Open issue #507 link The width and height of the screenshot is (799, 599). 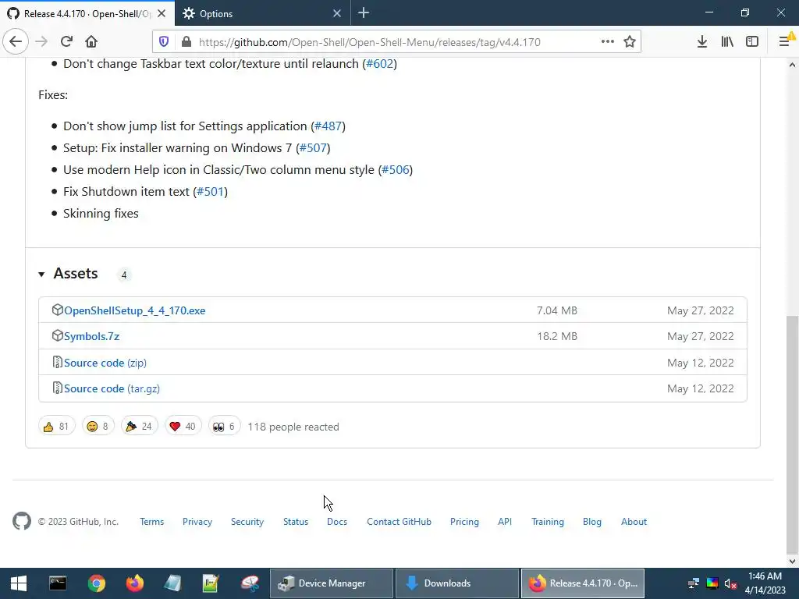click(x=313, y=147)
